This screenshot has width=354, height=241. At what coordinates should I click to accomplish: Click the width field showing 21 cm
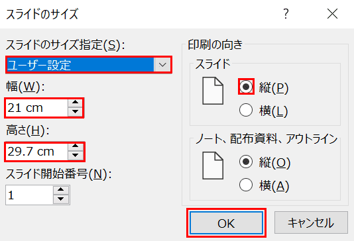coord(37,108)
